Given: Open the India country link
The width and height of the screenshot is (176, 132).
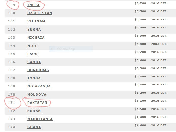Looking at the screenshot, I should pos(33,5).
